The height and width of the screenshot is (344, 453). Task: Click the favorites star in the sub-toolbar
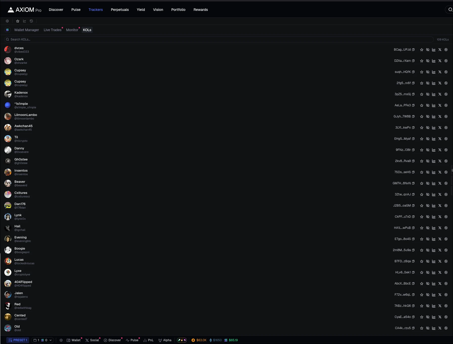pyautogui.click(x=18, y=21)
